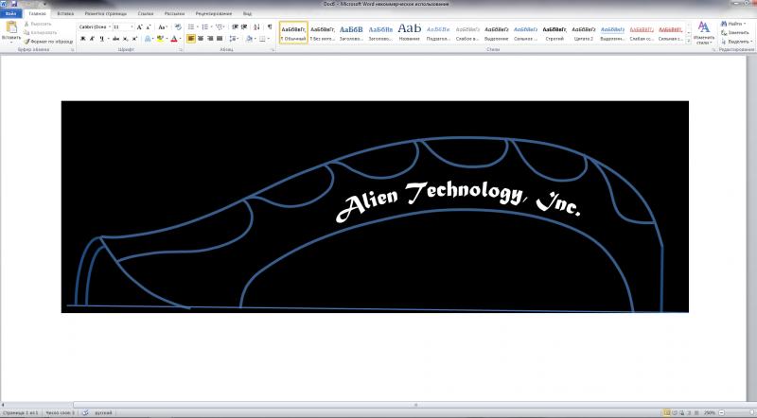Toggle bold (Ж) formatting
The height and width of the screenshot is (418, 757).
pos(82,39)
